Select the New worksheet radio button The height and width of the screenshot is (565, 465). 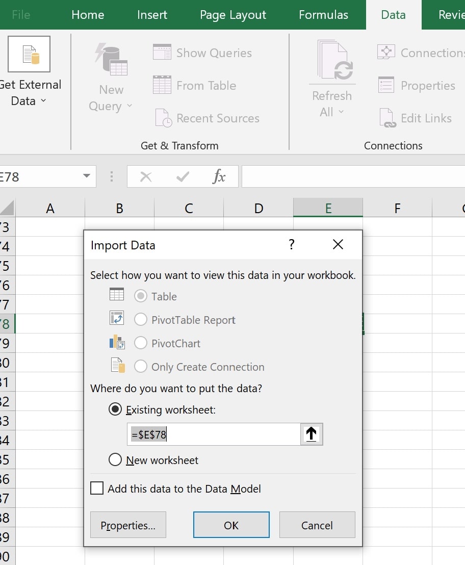click(x=116, y=460)
